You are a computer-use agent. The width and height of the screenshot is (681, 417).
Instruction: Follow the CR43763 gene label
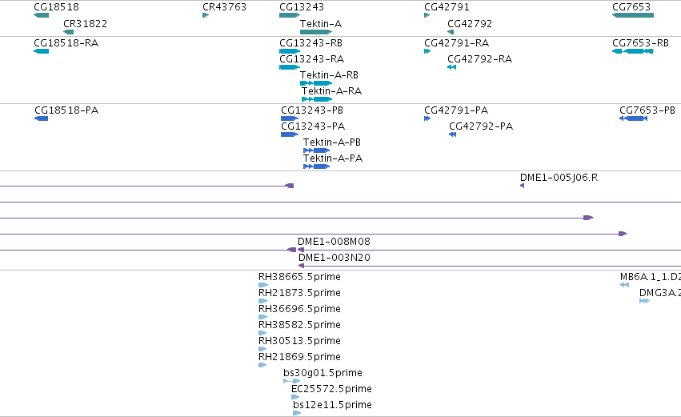pos(225,7)
